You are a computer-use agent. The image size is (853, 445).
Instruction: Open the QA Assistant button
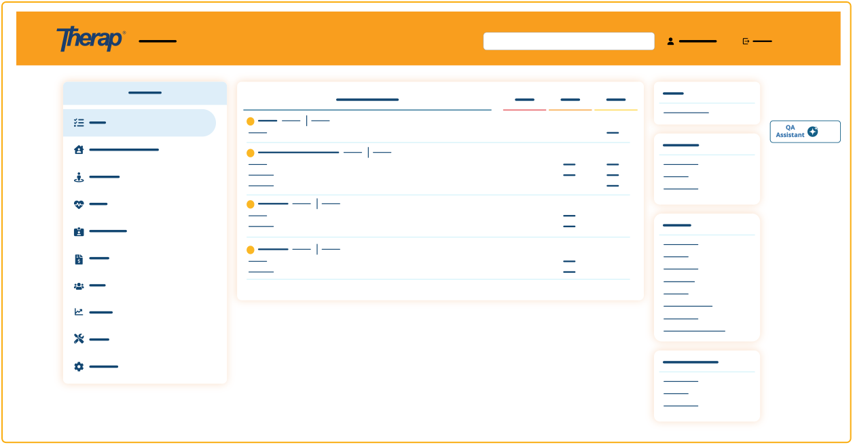click(805, 132)
